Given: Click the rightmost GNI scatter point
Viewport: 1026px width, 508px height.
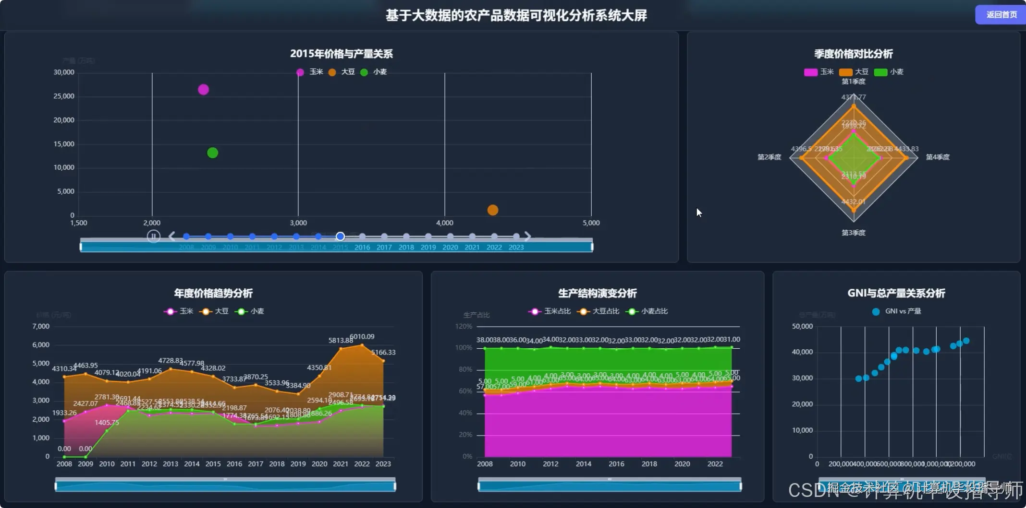Looking at the screenshot, I should pos(966,341).
